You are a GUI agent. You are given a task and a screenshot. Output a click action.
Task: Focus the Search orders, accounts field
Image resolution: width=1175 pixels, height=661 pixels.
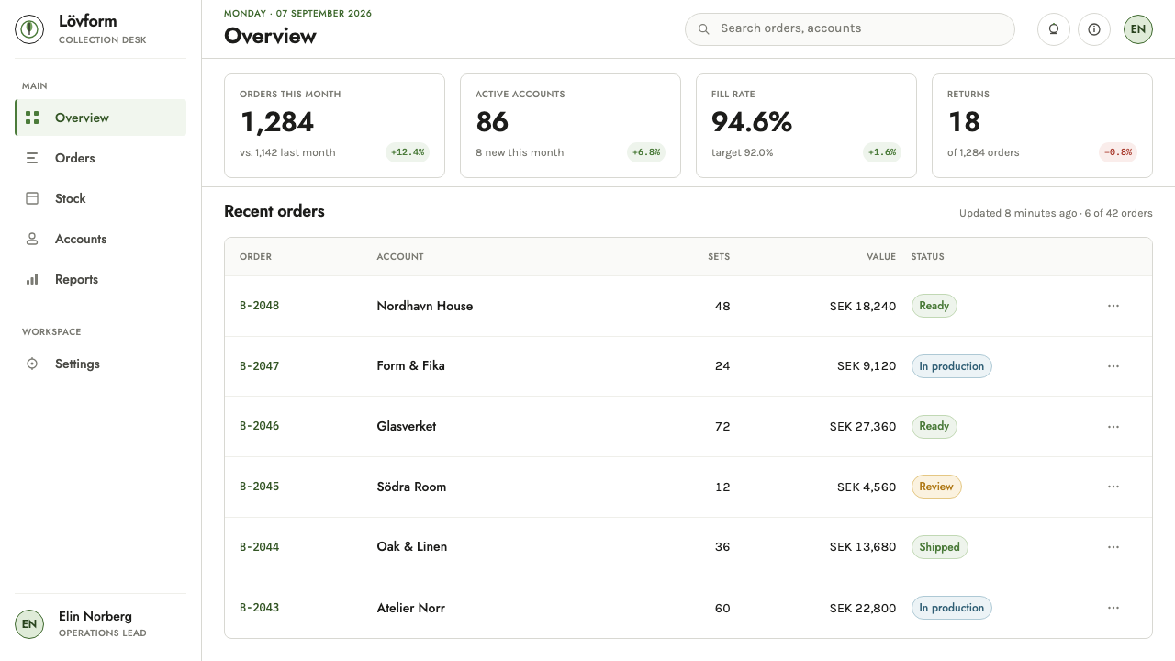(x=850, y=29)
